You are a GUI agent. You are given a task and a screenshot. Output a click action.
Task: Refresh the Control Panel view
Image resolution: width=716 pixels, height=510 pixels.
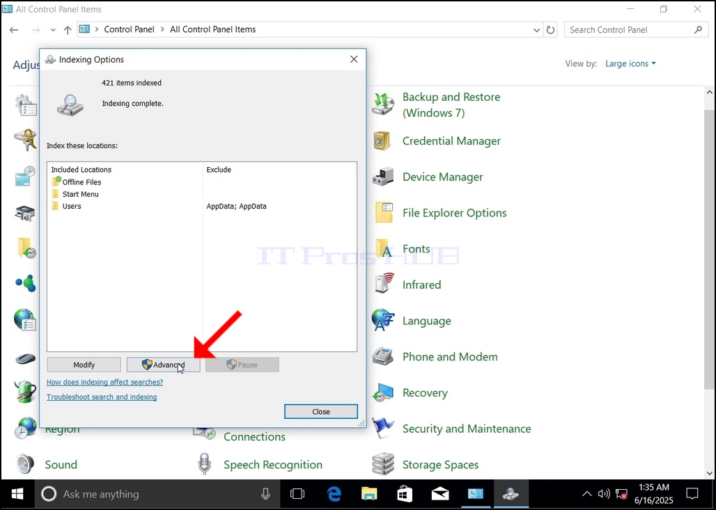(551, 30)
